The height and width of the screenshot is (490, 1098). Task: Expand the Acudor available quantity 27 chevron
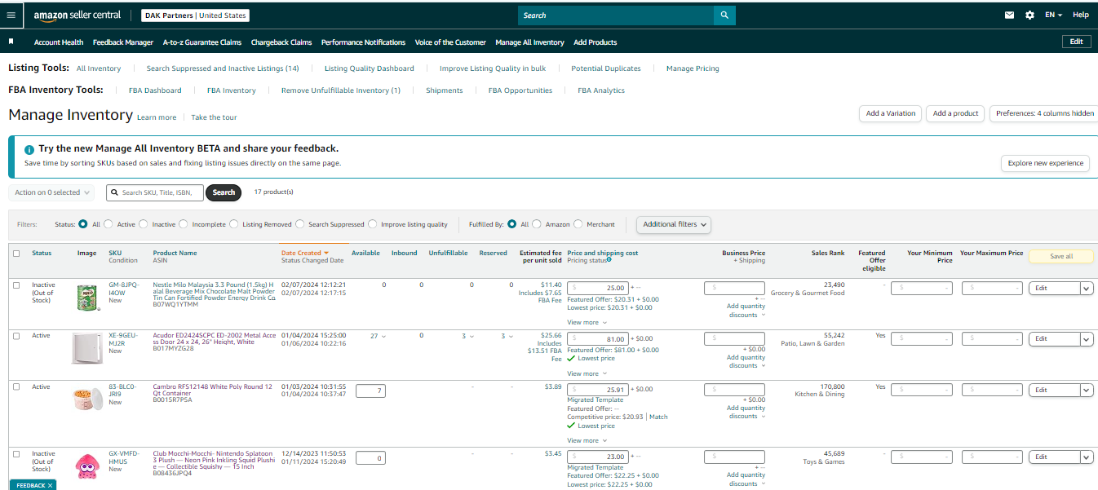[x=383, y=336]
